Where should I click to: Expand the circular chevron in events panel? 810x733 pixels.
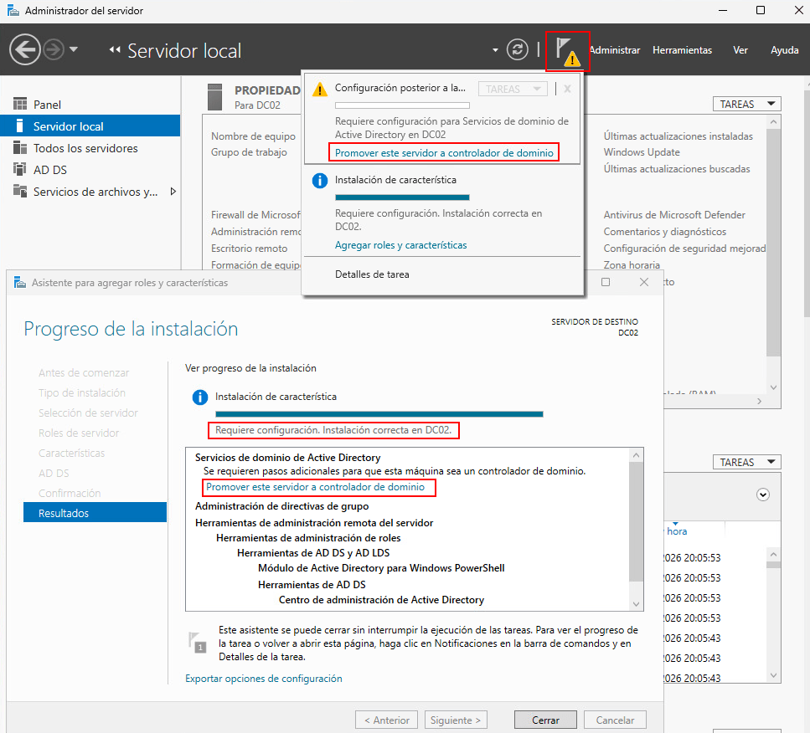763,495
